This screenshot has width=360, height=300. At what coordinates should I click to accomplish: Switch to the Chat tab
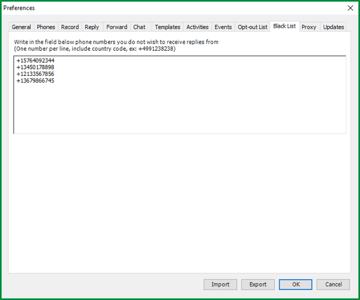(x=140, y=27)
